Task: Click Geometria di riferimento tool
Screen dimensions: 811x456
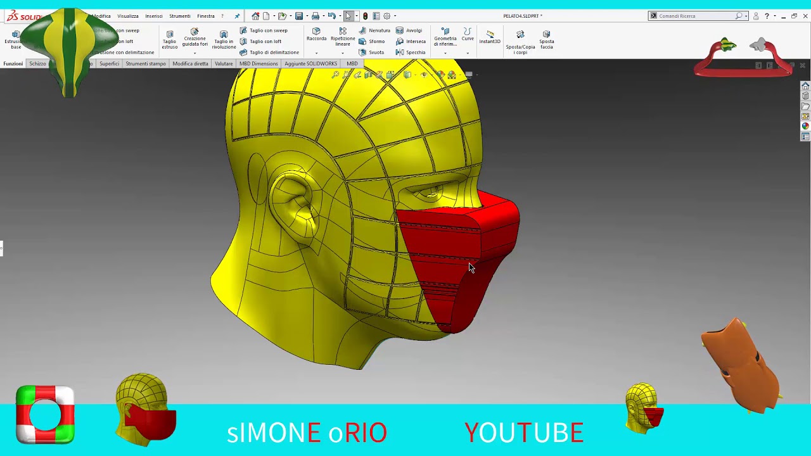Action: [445, 37]
